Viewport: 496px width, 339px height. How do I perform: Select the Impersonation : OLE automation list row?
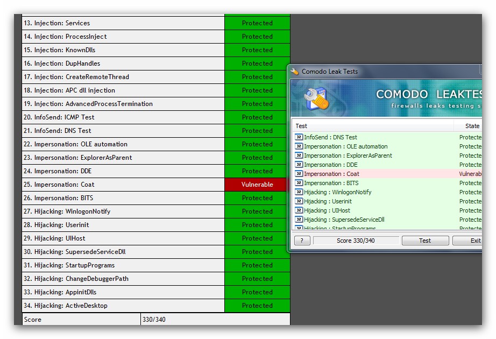[387, 146]
